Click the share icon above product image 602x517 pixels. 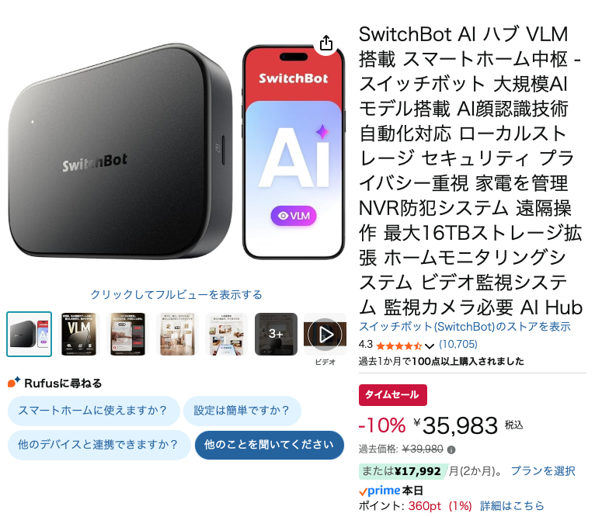(x=326, y=43)
